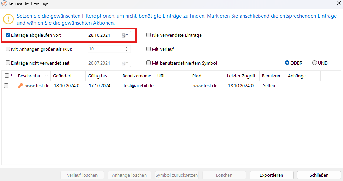Click the yellow warning info icon
Screen dimensions: 343x181
tap(8, 19)
